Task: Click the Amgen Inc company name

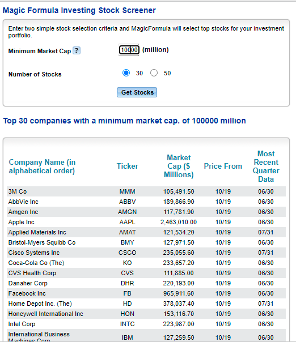Action: [23, 212]
